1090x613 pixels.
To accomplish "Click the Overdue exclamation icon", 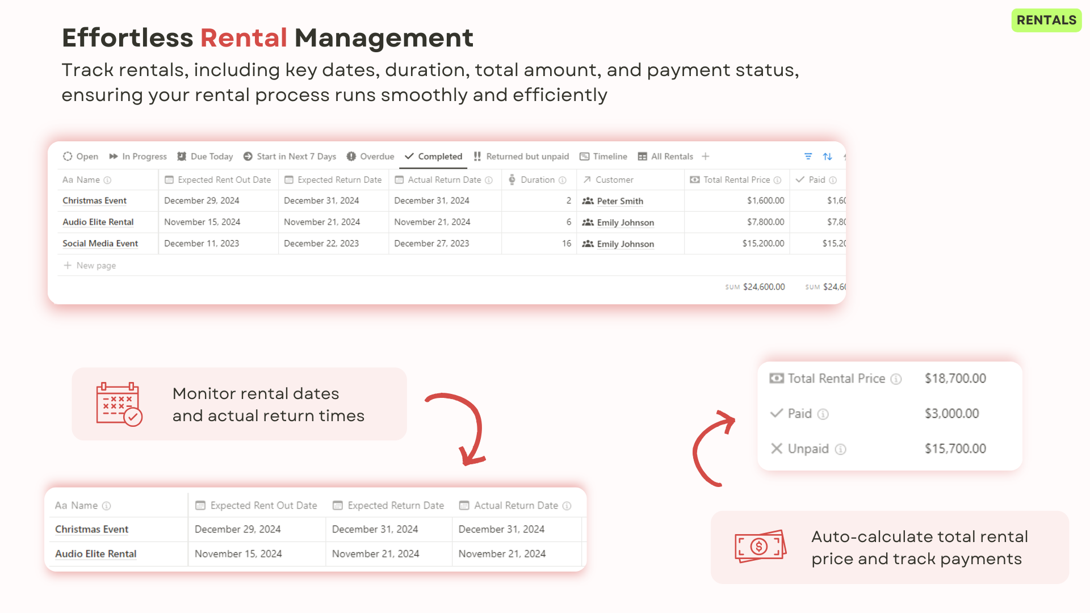I will (351, 156).
